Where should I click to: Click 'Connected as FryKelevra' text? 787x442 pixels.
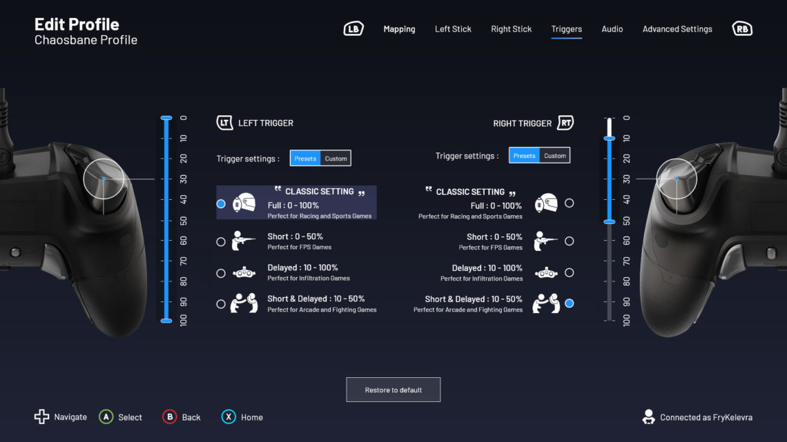(706, 417)
